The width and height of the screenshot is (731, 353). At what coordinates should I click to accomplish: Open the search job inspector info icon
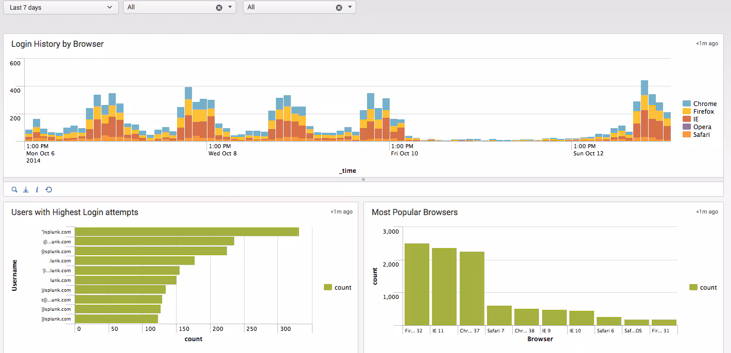(37, 189)
